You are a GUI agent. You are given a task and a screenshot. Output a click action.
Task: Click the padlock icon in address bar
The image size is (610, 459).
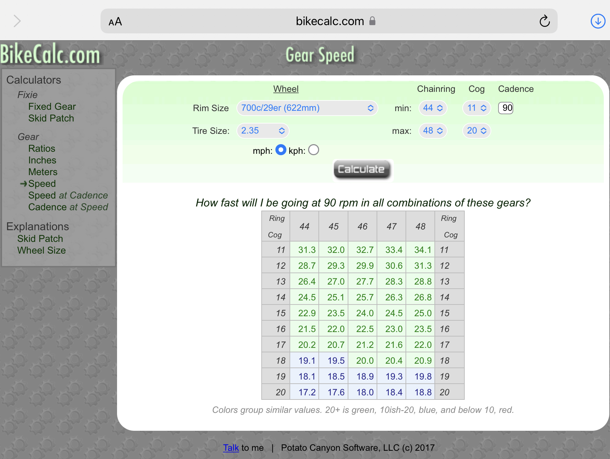372,21
